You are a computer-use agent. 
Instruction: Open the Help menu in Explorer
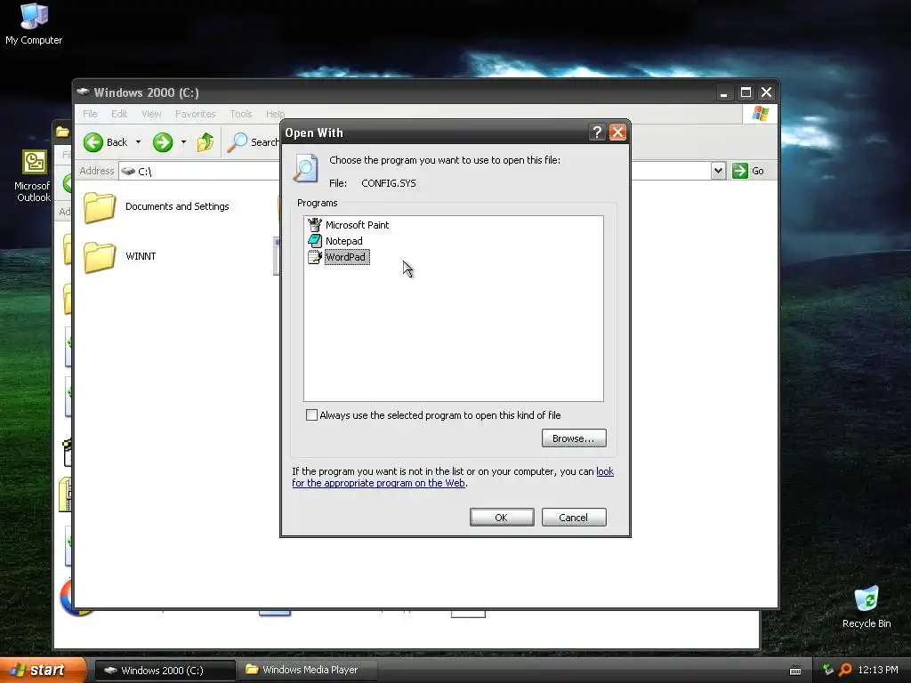pyautogui.click(x=276, y=114)
